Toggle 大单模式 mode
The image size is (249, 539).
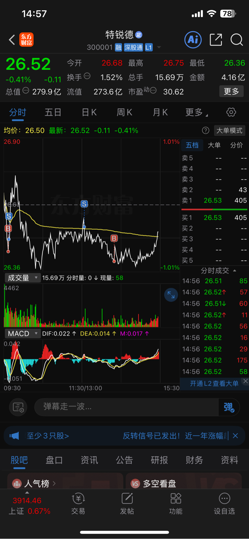tap(230, 130)
